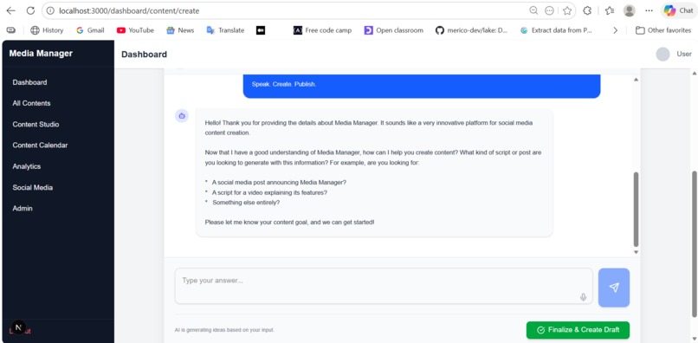Click the browser back arrow

click(10, 10)
